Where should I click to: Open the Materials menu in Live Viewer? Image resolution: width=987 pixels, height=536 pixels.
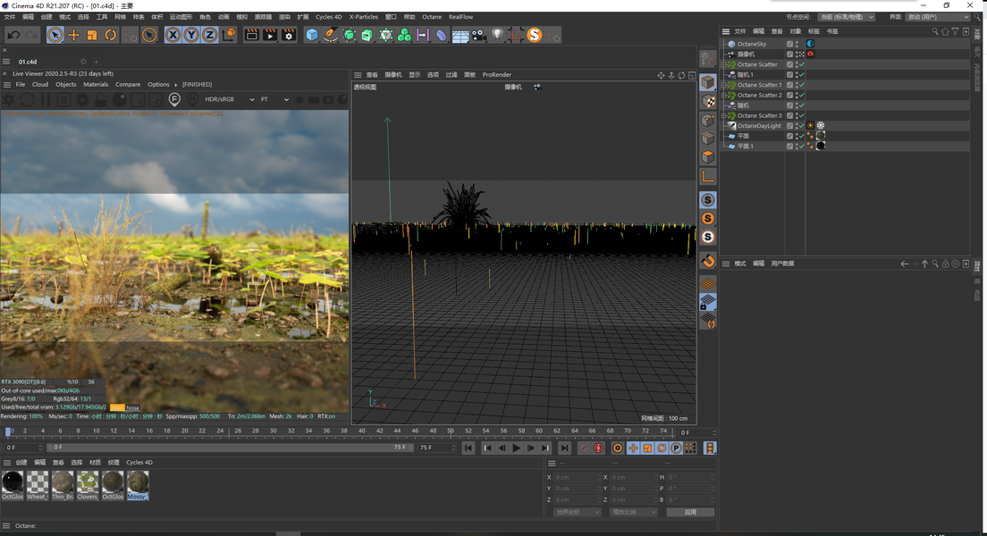95,85
